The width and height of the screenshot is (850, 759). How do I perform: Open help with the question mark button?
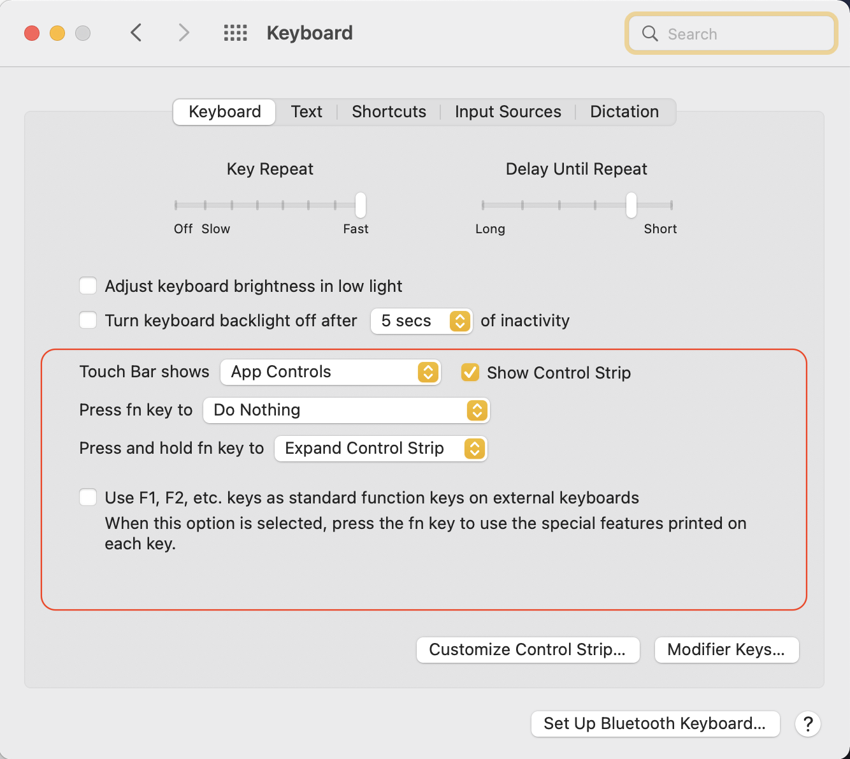point(807,724)
